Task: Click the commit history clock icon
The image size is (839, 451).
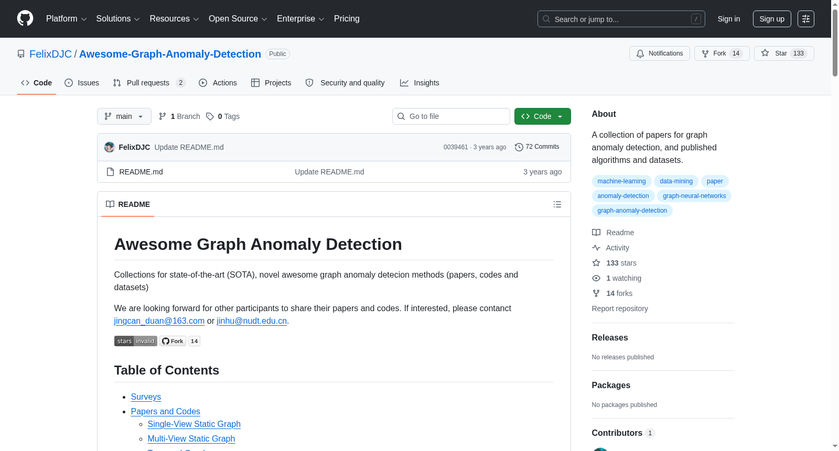Action: tap(519, 147)
